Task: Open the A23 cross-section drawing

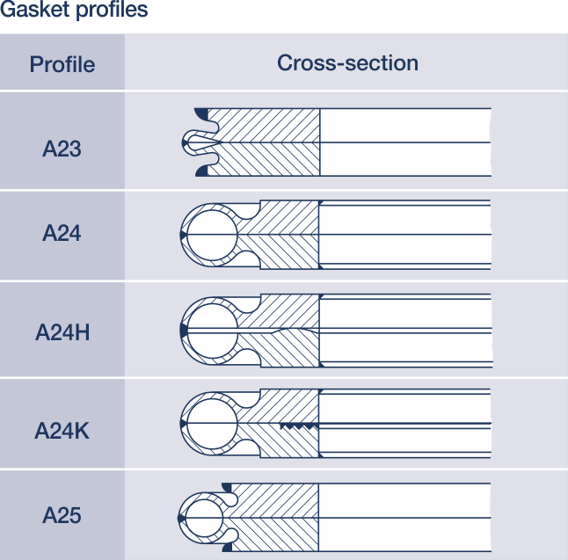Action: pos(336,142)
